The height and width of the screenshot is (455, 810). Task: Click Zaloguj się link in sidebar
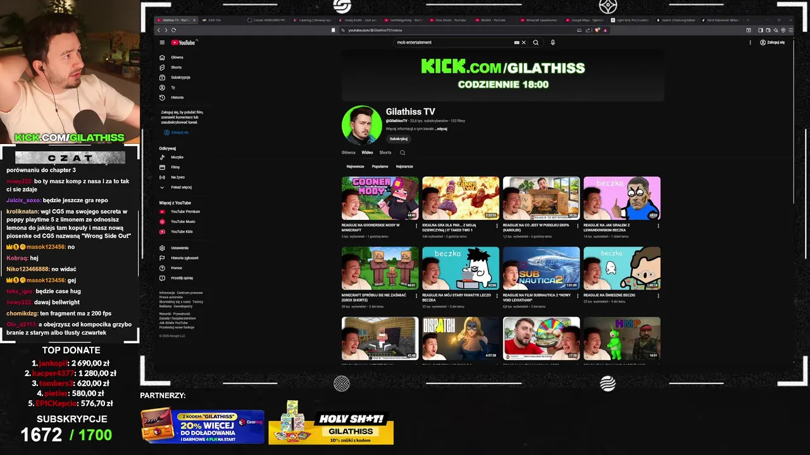[176, 133]
